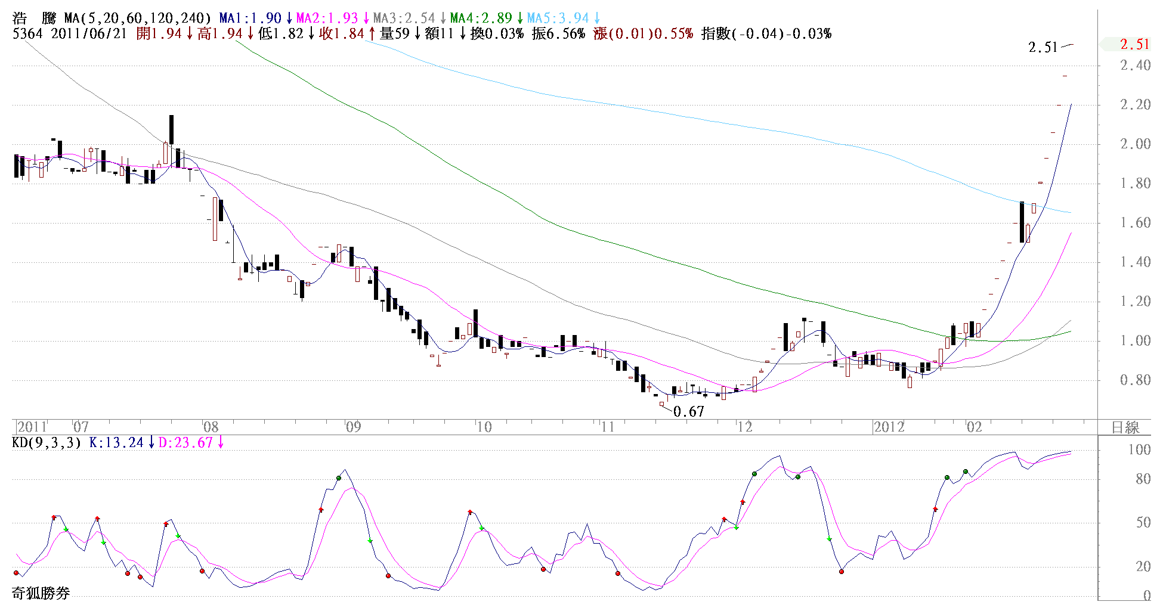Click the stock code 5364
Image resolution: width=1163 pixels, height=614 pixels.
pyautogui.click(x=27, y=34)
